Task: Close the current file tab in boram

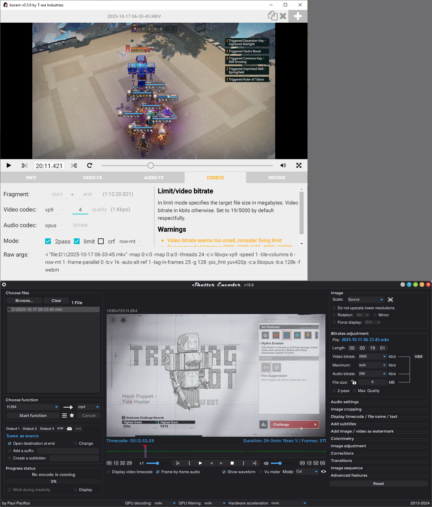Action: click(x=283, y=16)
